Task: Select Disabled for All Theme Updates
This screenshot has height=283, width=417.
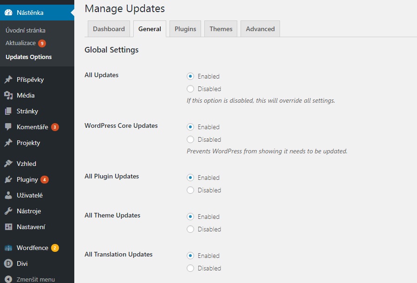Action: [190, 229]
